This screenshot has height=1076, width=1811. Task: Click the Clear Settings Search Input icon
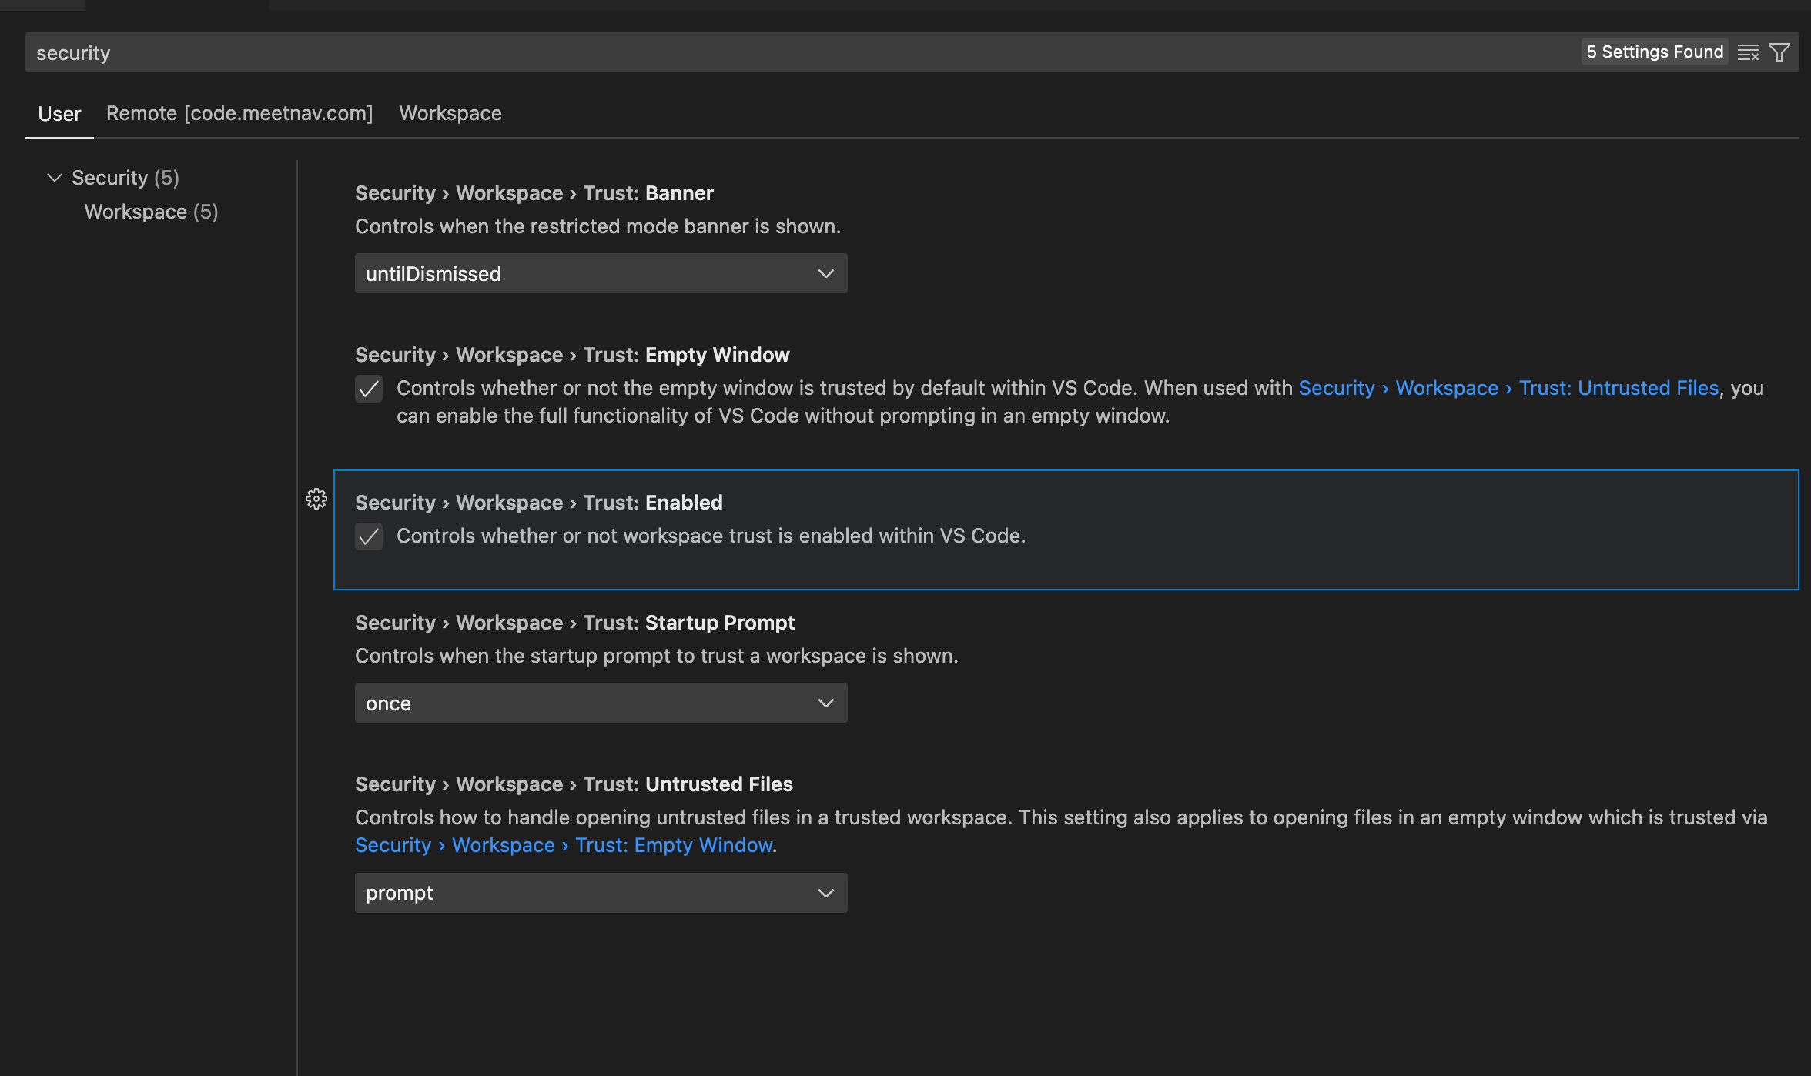point(1748,52)
